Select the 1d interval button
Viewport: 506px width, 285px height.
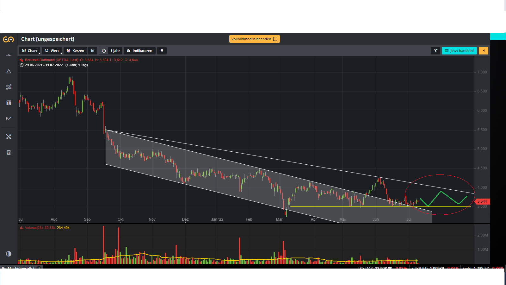(x=92, y=51)
